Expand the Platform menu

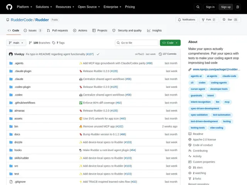click(24, 7)
